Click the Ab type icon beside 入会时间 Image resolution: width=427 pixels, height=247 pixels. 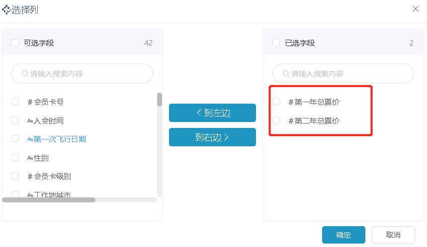click(30, 121)
